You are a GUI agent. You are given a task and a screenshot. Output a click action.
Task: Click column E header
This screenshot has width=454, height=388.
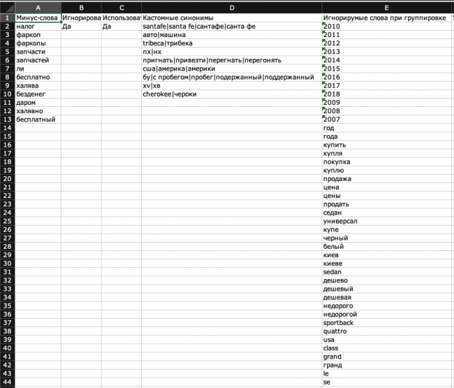coord(386,6)
